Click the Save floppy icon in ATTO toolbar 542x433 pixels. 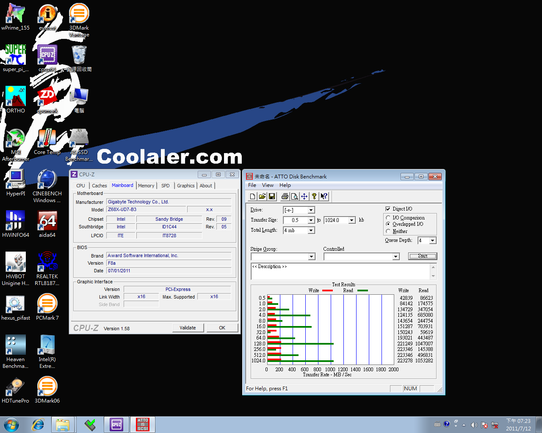272,196
